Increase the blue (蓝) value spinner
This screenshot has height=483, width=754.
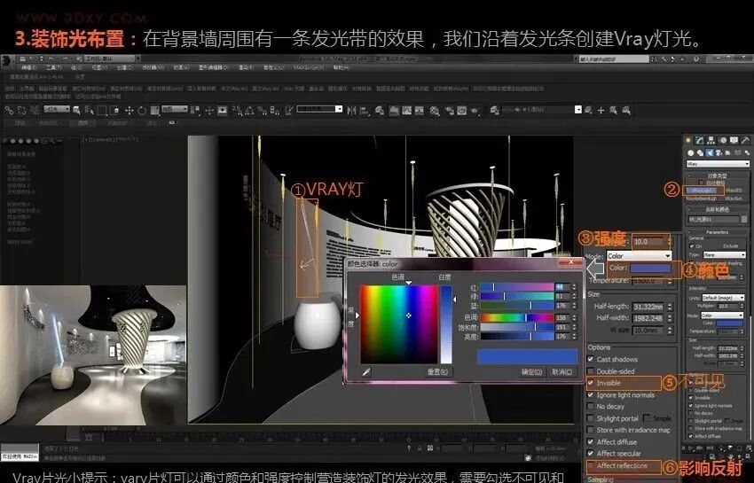click(574, 304)
